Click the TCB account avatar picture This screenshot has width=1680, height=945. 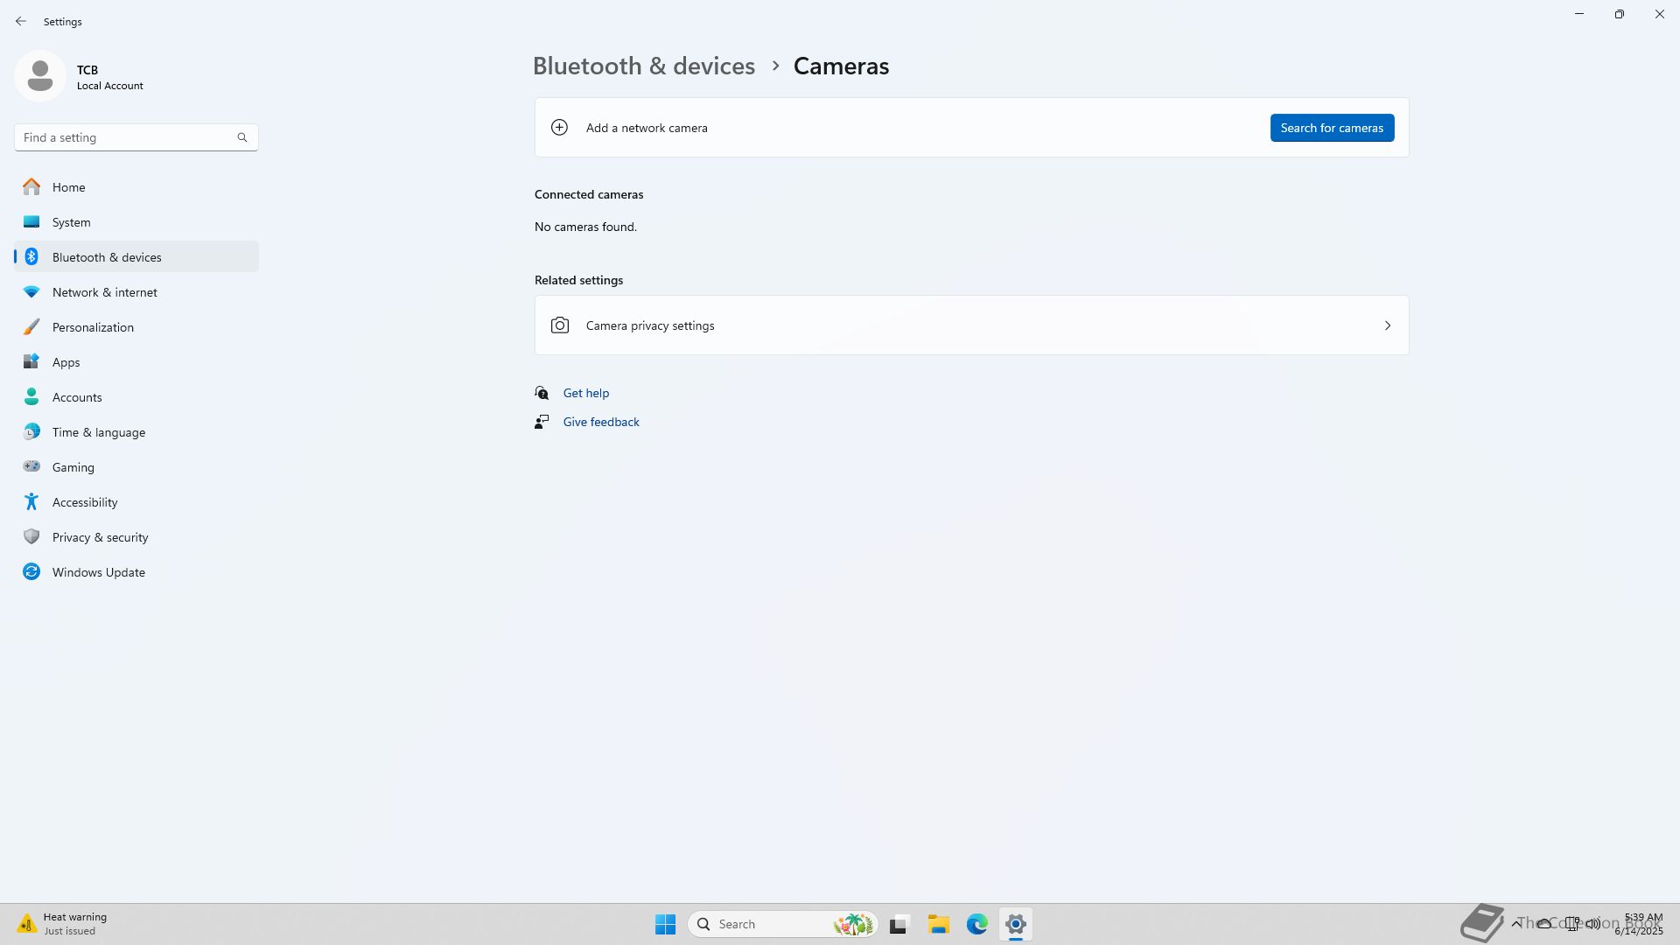40,76
